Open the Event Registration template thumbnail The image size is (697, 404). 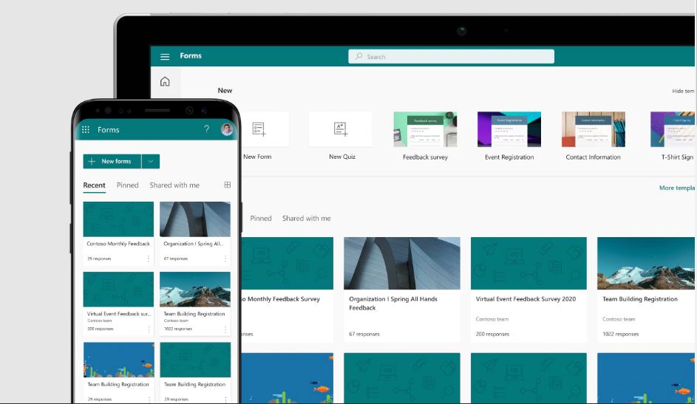509,129
